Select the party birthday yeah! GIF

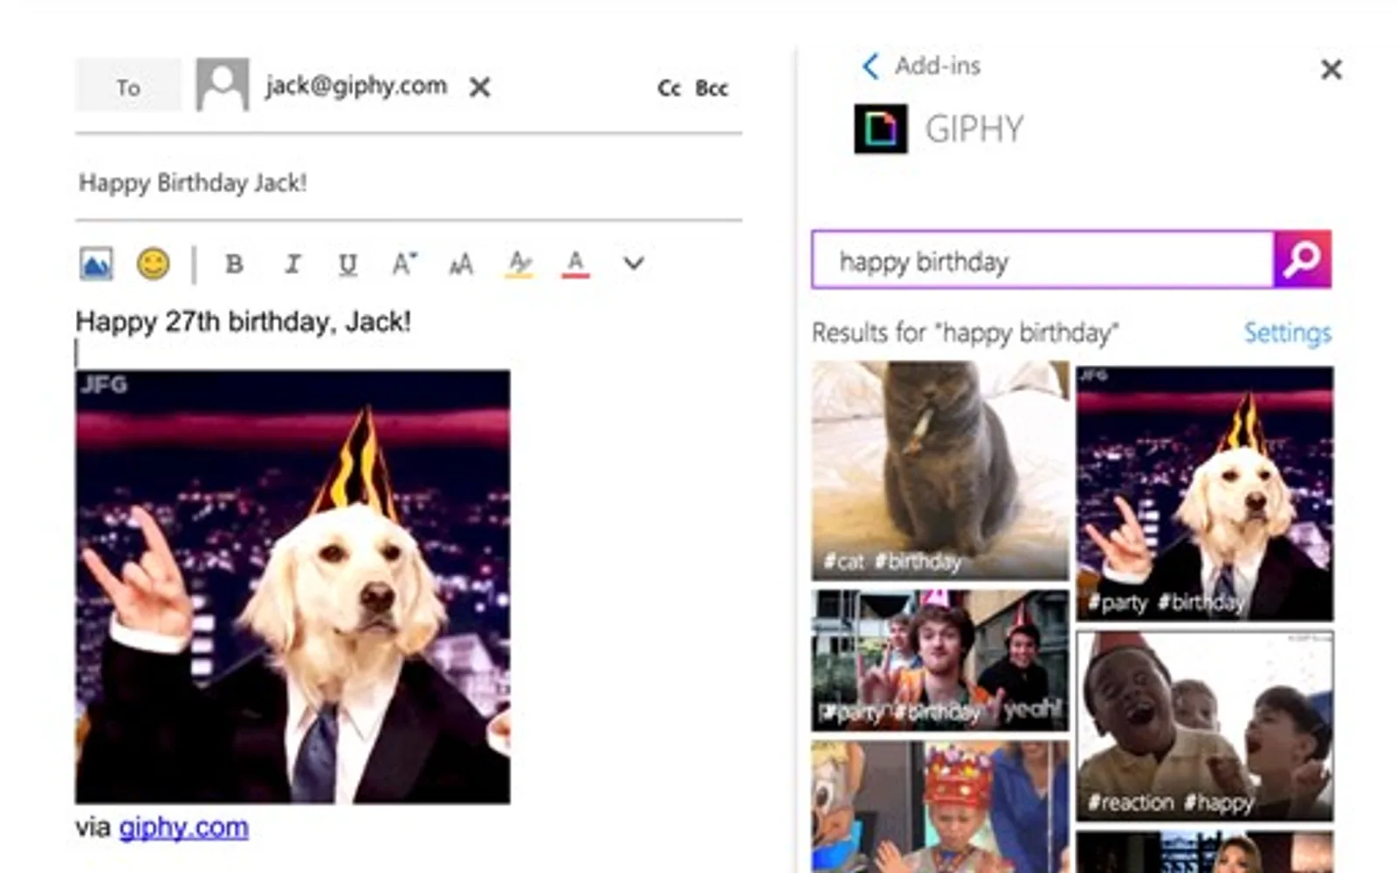940,660
